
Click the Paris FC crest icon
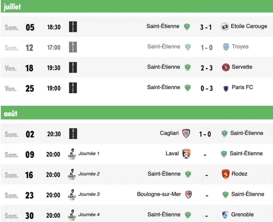(226, 89)
